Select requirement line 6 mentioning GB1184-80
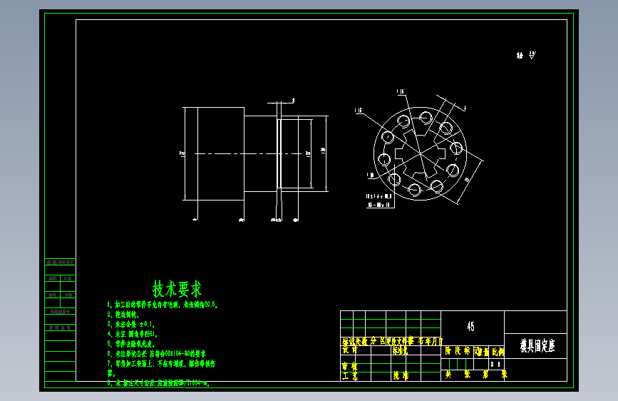Image resolution: width=618 pixels, height=401 pixels. click(157, 354)
